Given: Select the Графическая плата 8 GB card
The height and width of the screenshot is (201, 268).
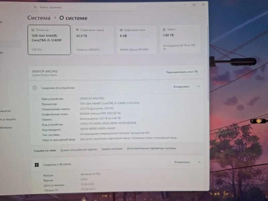Looking at the screenshot, I should (x=136, y=40).
